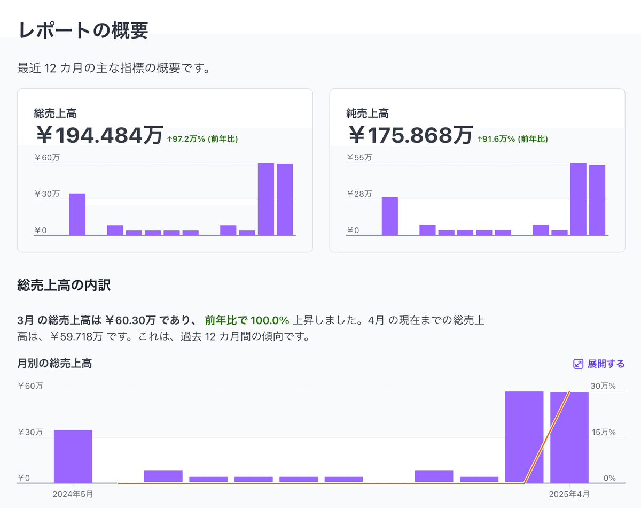
Task: Click the last bar in 純売上高 card chart
Action: [x=597, y=200]
